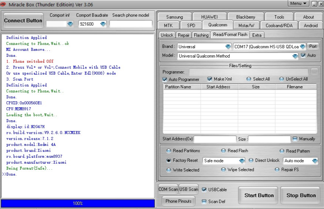This screenshot has height=209, width=324.
Task: Switch to the MTK tab
Action: 168,26
